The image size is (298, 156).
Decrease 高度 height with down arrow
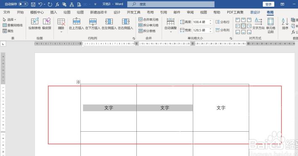[x=210, y=23]
